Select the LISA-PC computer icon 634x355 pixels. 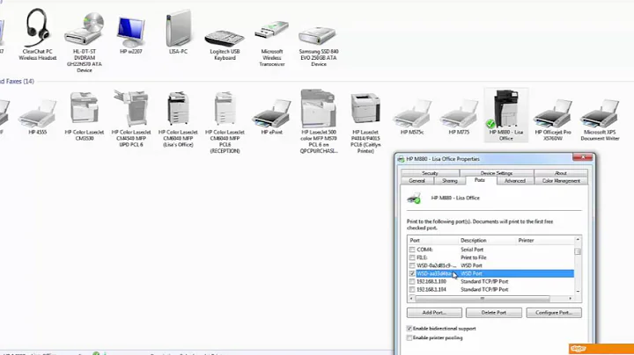tap(178, 33)
